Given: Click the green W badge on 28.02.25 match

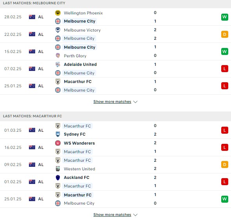Looking at the screenshot, I should [x=224, y=17].
